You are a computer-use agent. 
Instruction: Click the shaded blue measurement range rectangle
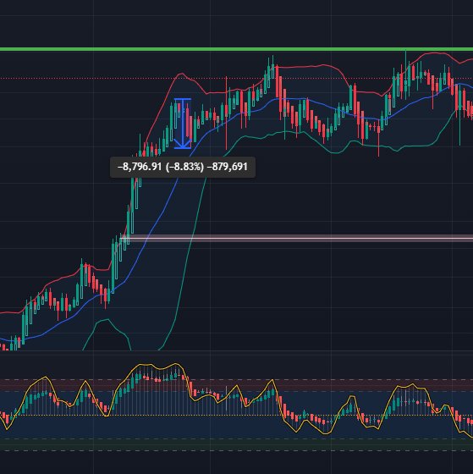pyautogui.click(x=183, y=124)
